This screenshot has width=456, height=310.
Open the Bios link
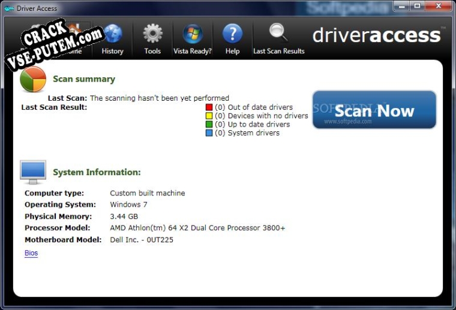click(x=31, y=253)
